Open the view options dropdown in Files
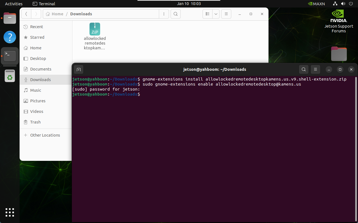 (x=216, y=14)
